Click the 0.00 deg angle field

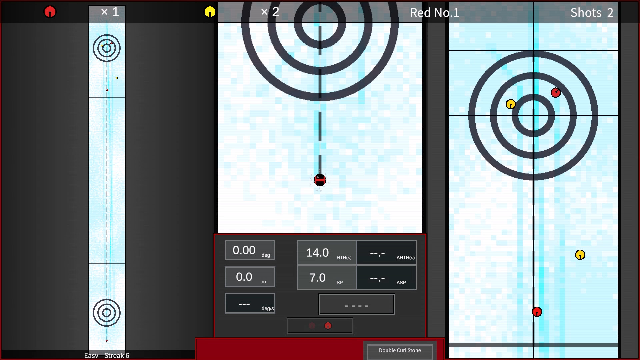(x=250, y=250)
